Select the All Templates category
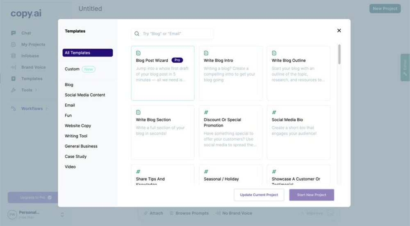Screen dimensions: 410x226 (88, 53)
